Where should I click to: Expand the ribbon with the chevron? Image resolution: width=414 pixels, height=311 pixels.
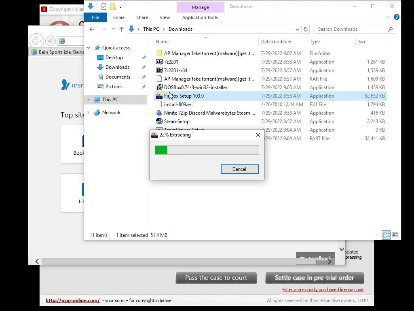pos(388,17)
